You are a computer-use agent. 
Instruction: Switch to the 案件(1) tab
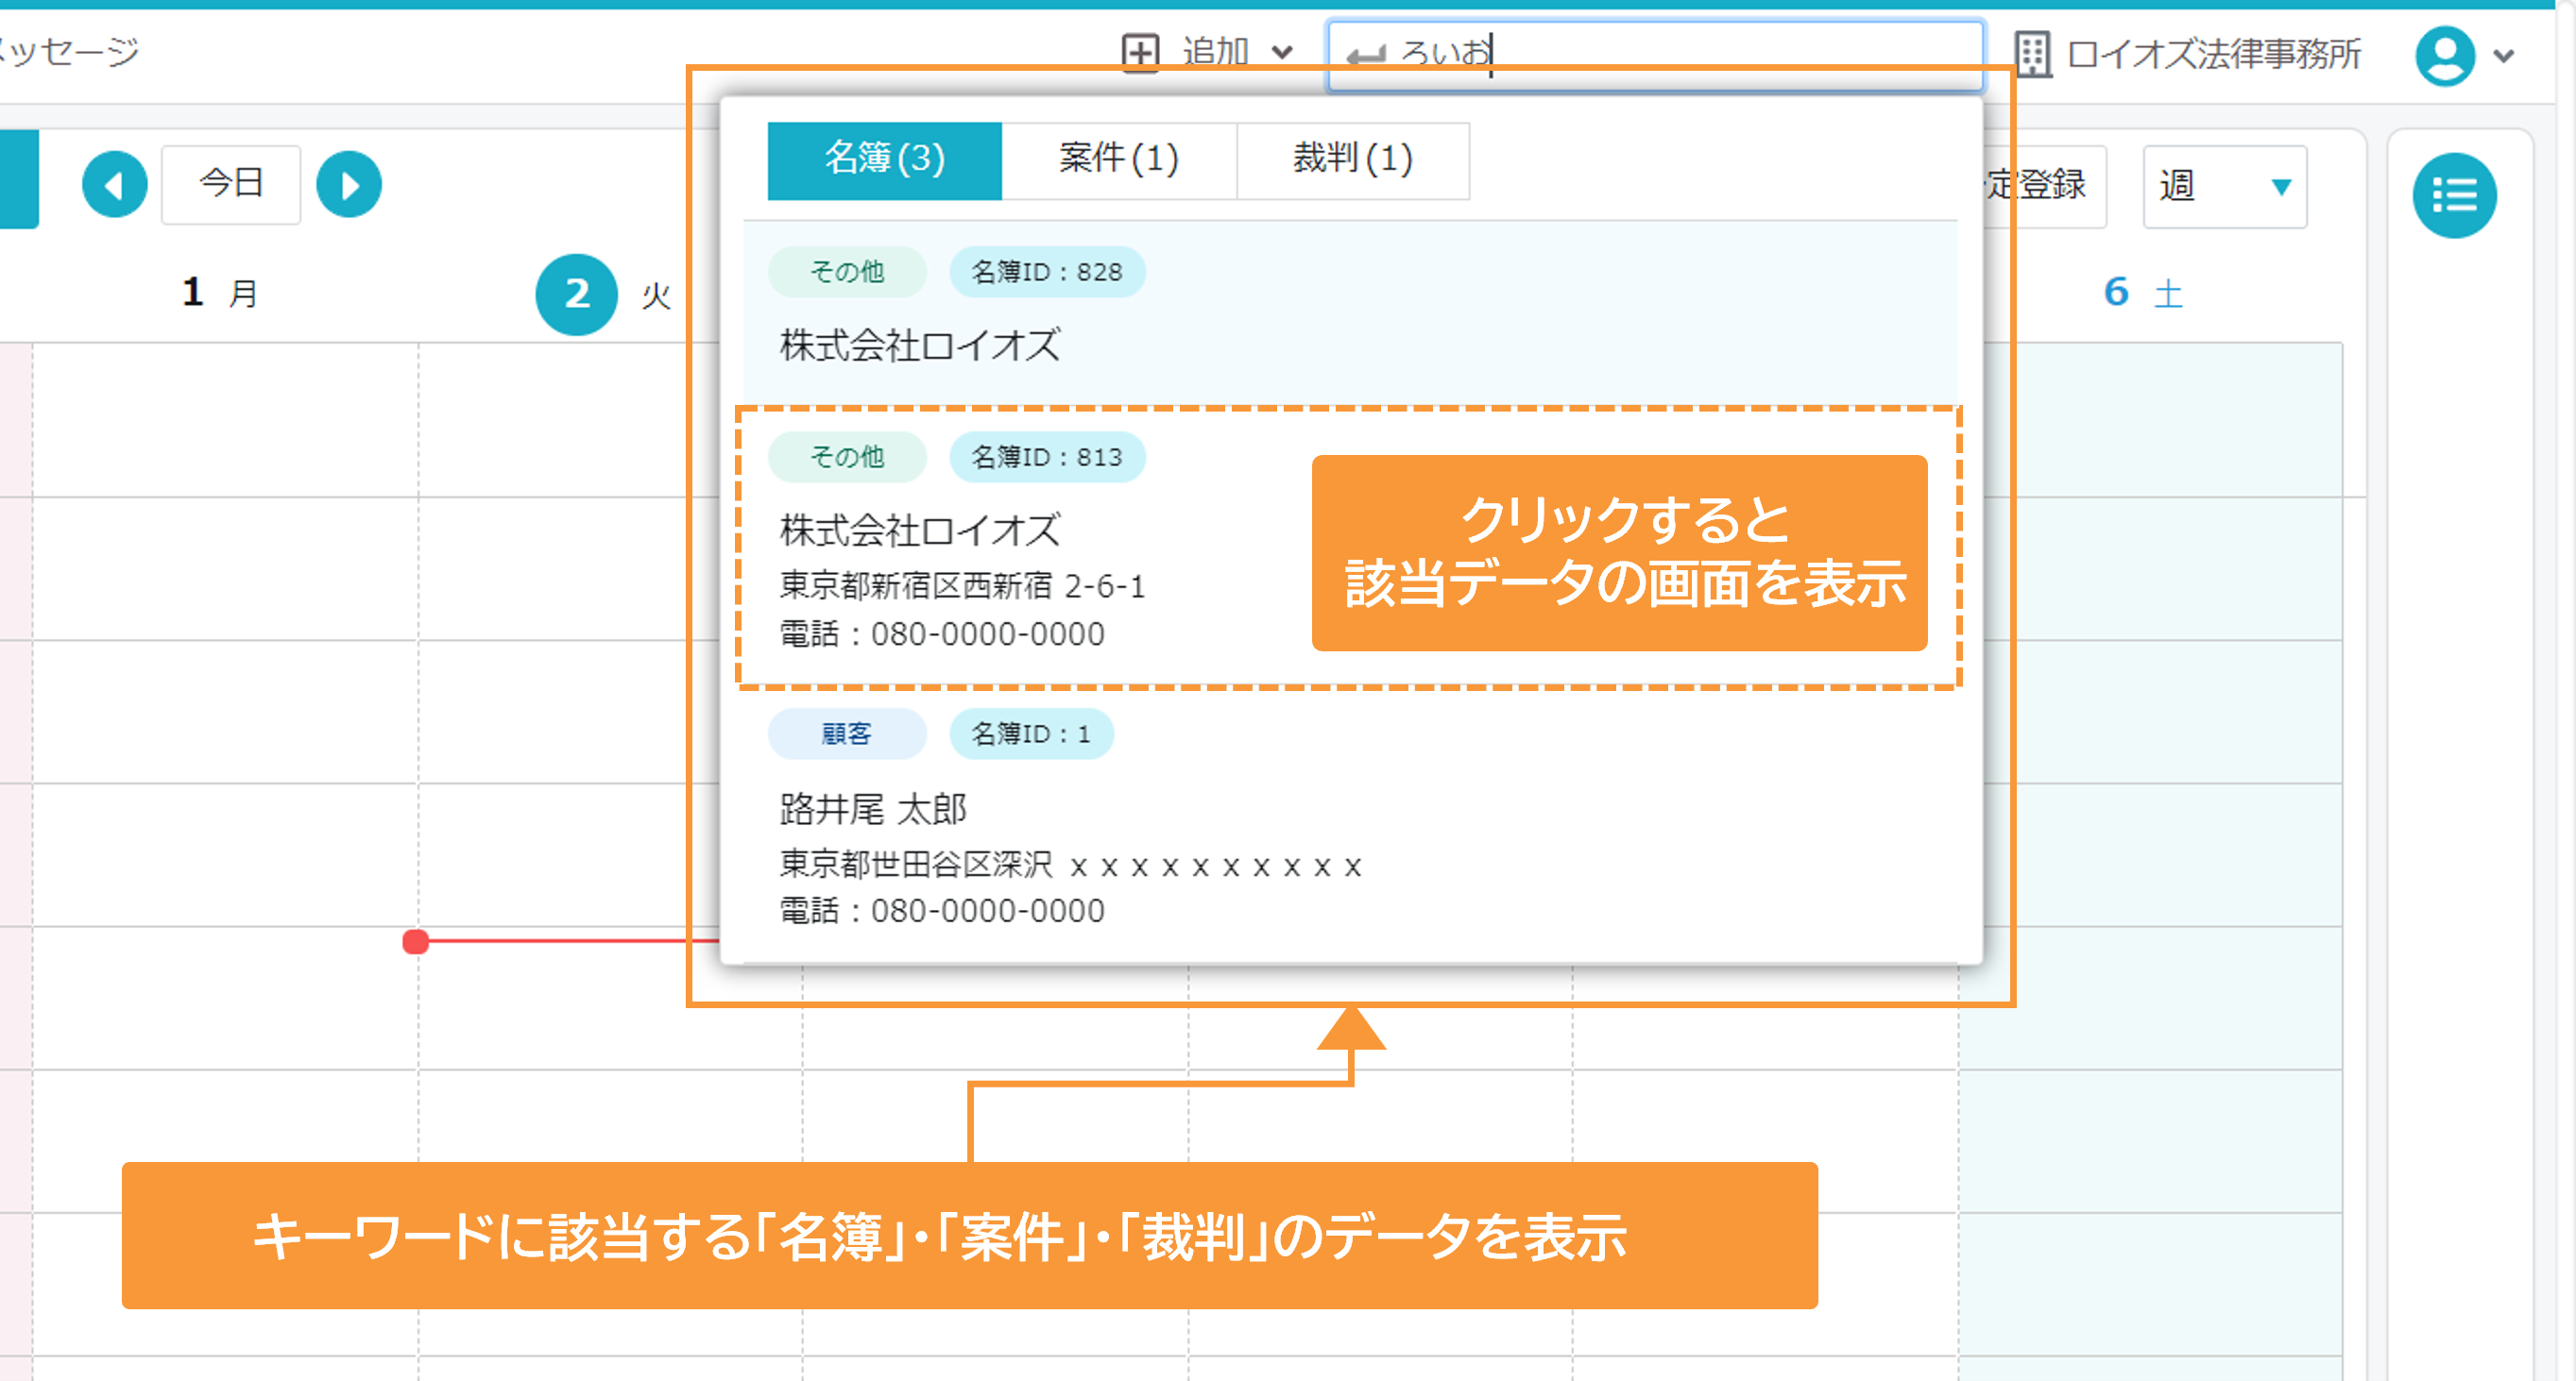pos(1118,160)
